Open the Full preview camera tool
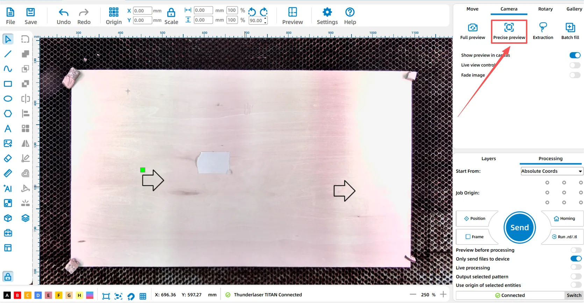The width and height of the screenshot is (584, 303). click(472, 28)
